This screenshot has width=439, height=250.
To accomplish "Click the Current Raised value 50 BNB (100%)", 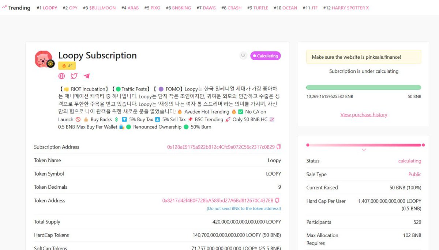I will [x=405, y=188].
